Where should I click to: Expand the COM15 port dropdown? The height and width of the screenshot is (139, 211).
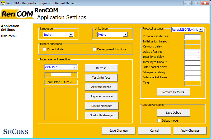tap(61, 67)
